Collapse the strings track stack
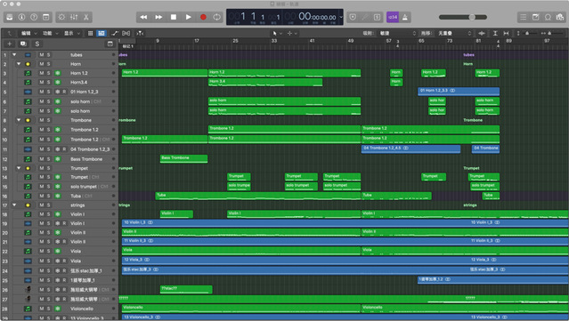The width and height of the screenshot is (569, 321). (14, 205)
